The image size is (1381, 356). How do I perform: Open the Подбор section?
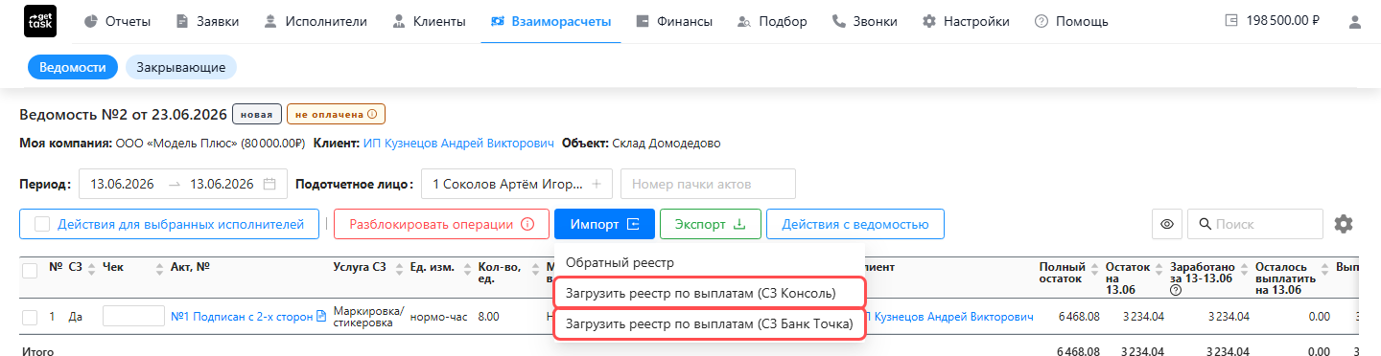(x=772, y=21)
